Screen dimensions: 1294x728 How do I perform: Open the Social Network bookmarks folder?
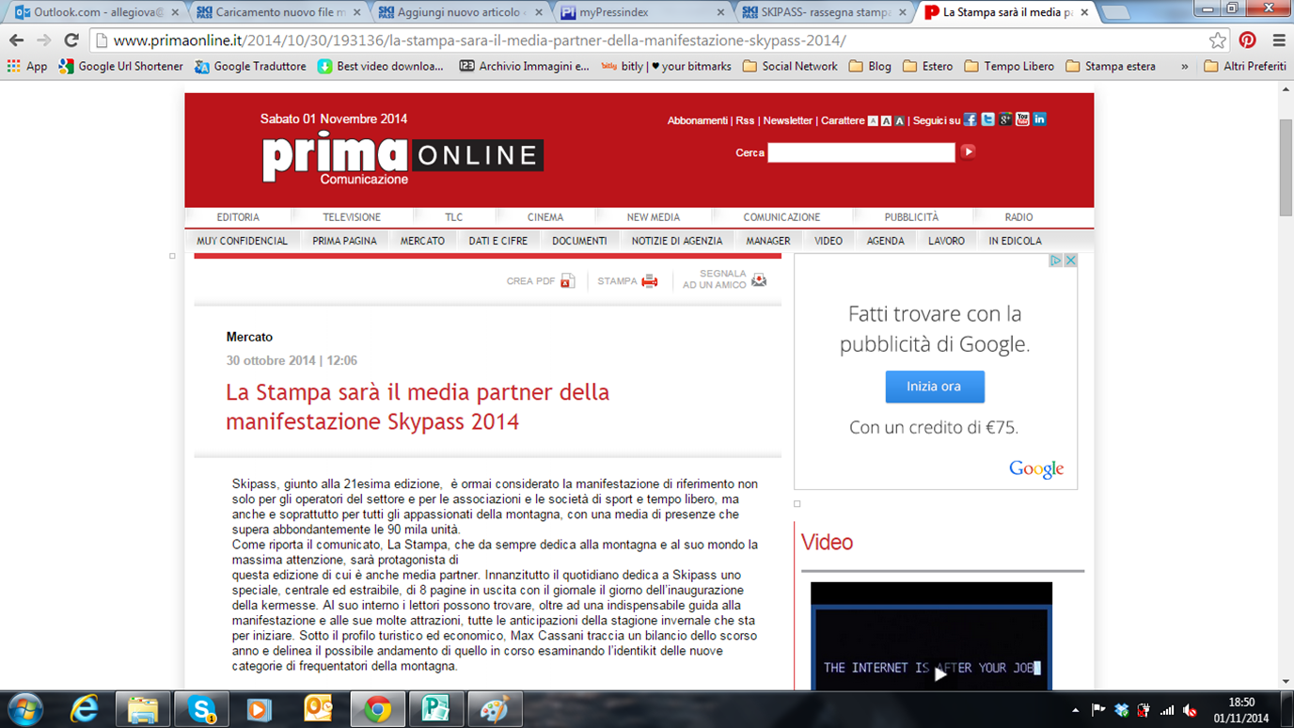point(790,67)
